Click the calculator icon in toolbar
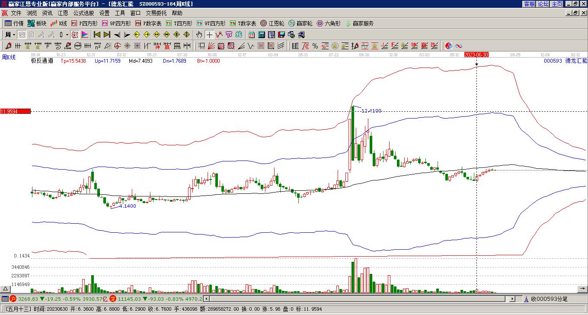588x315 pixels. tap(262, 35)
